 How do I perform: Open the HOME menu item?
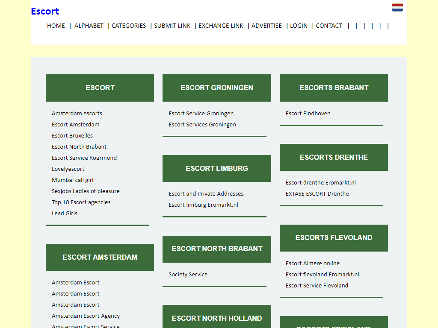(56, 26)
